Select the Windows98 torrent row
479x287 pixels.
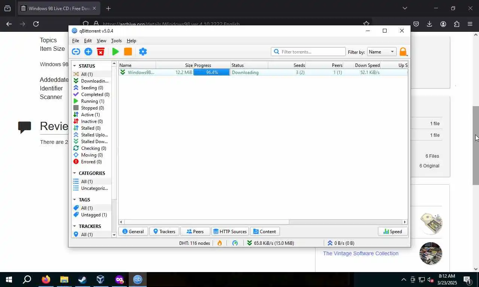(263, 72)
